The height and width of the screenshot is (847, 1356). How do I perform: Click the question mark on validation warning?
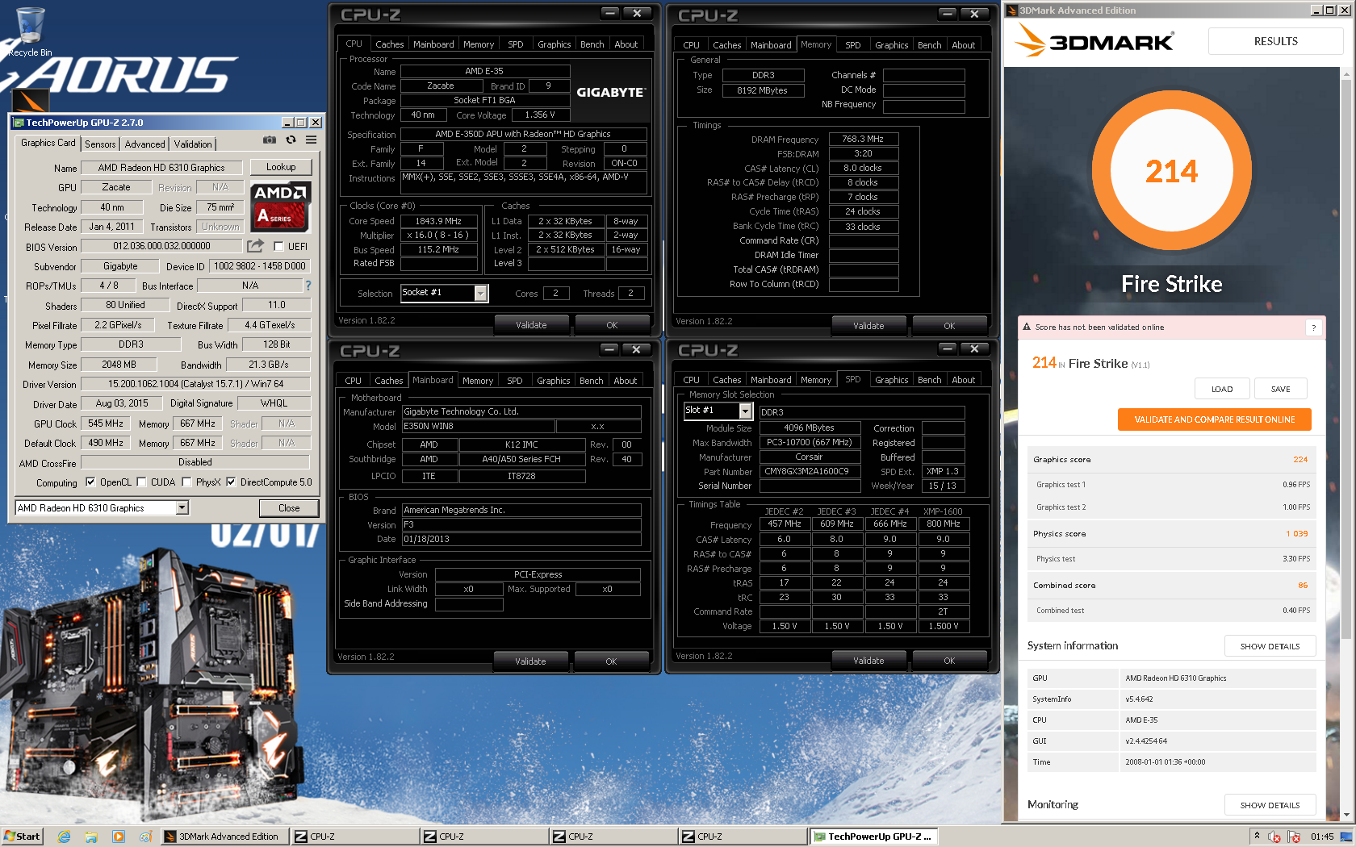point(1313,328)
